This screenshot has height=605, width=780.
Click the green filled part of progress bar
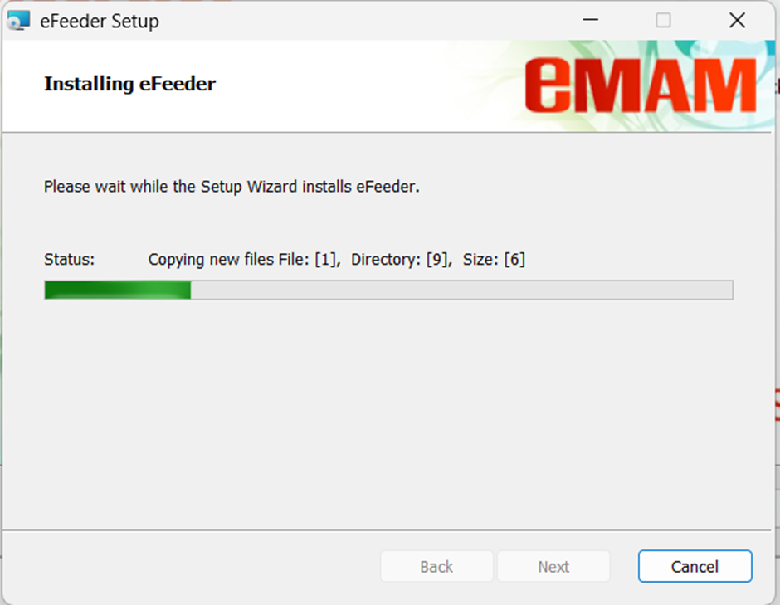tap(117, 290)
